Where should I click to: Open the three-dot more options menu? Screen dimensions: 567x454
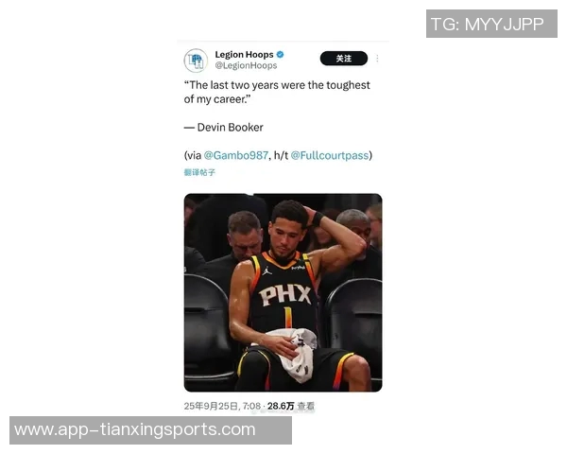click(x=377, y=59)
